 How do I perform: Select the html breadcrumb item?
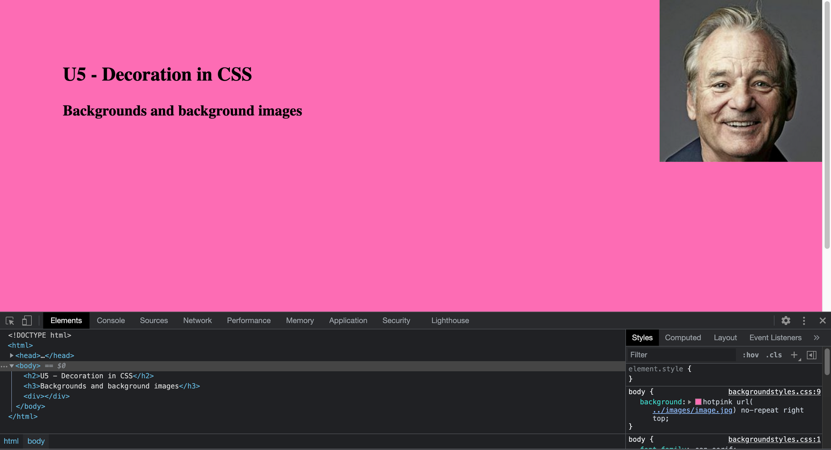11,441
